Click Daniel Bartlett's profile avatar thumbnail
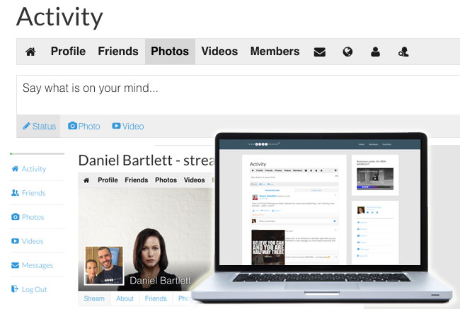 [x=103, y=266]
